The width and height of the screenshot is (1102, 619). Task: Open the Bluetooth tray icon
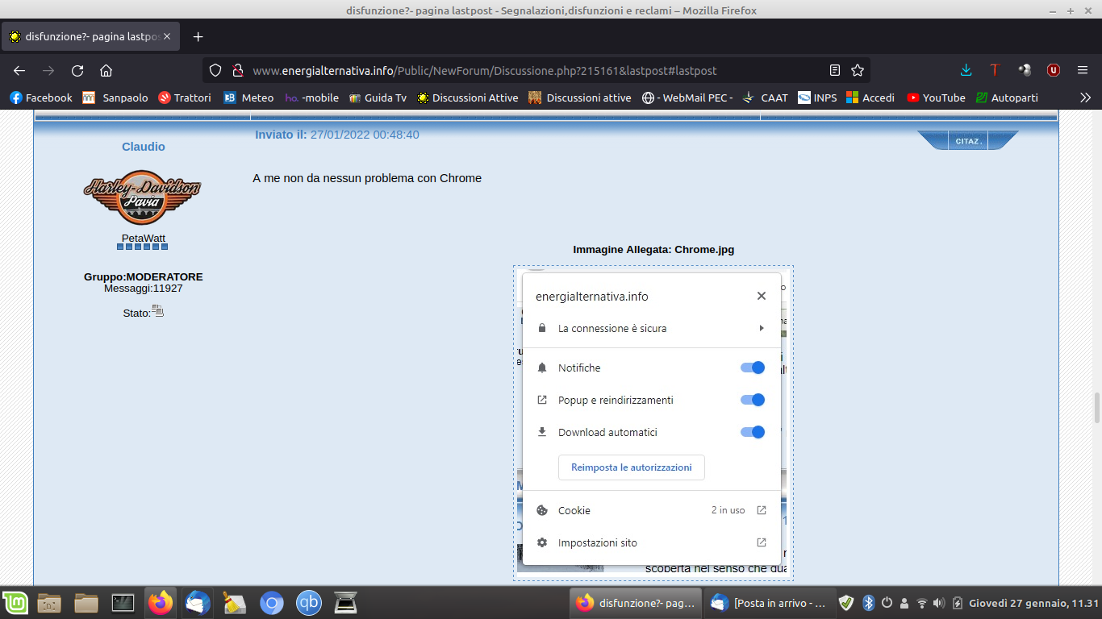869,602
